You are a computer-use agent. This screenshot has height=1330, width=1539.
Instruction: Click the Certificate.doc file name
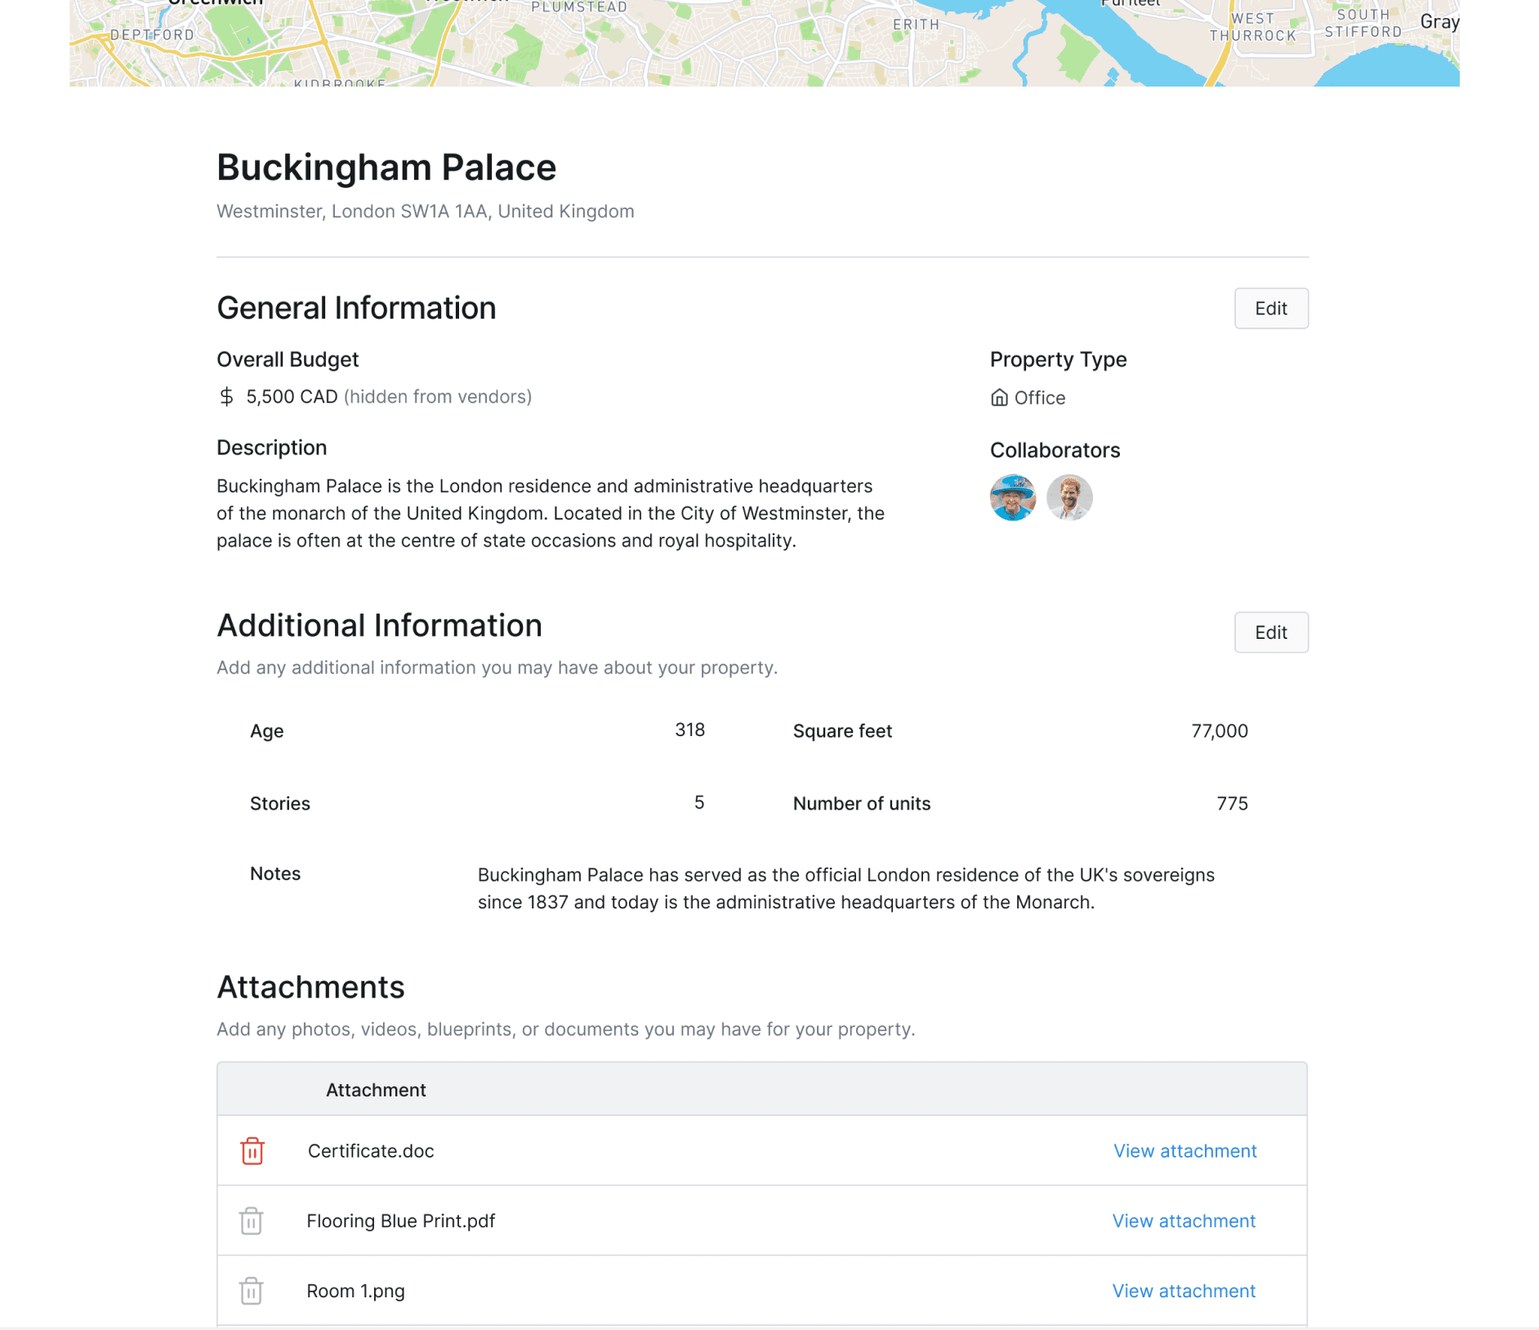(371, 1150)
